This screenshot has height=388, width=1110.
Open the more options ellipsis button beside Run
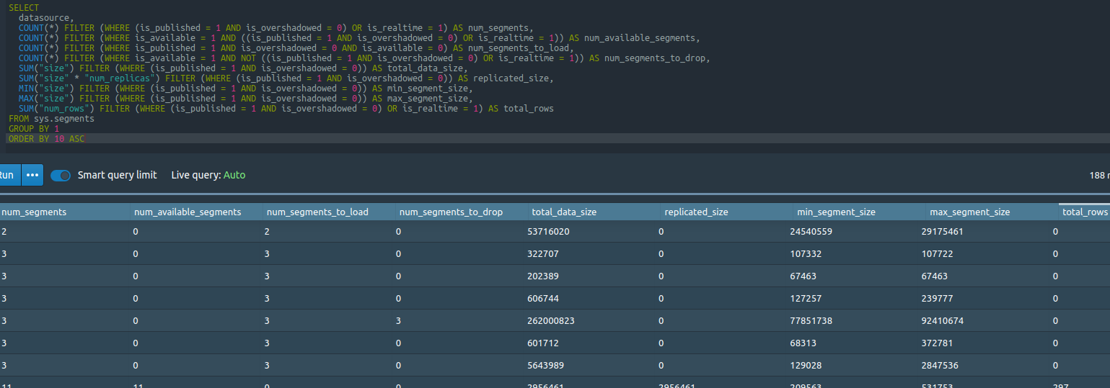(32, 175)
